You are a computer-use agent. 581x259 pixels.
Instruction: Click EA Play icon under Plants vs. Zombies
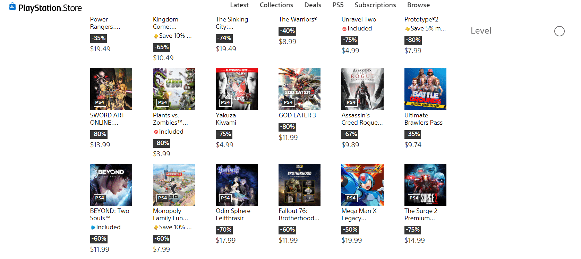(x=156, y=132)
